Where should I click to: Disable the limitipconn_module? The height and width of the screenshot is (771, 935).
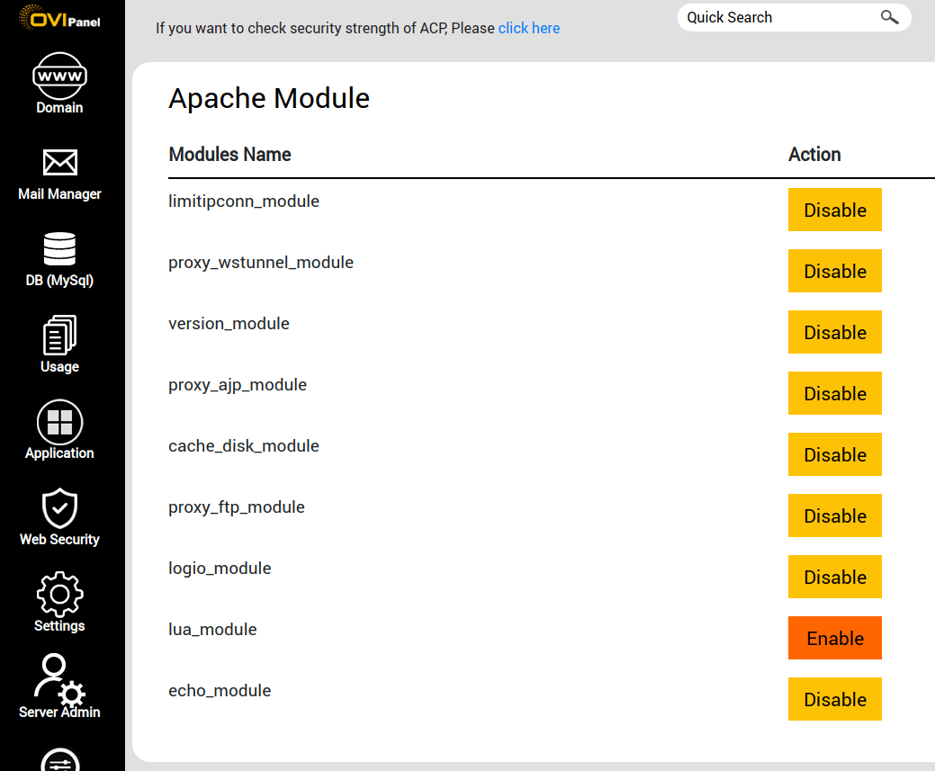point(834,210)
